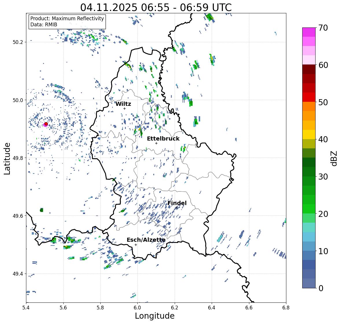This screenshot has height=323, width=341.
Task: Click the magenta 70 dBZ colorbar segment
Action: click(309, 32)
